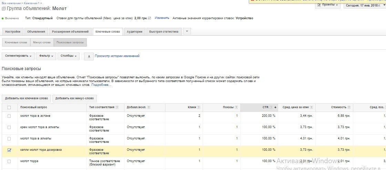Screen dimensions: 386x170
Task: Click the ad group icon beside the title
Action: [x=3, y=9]
